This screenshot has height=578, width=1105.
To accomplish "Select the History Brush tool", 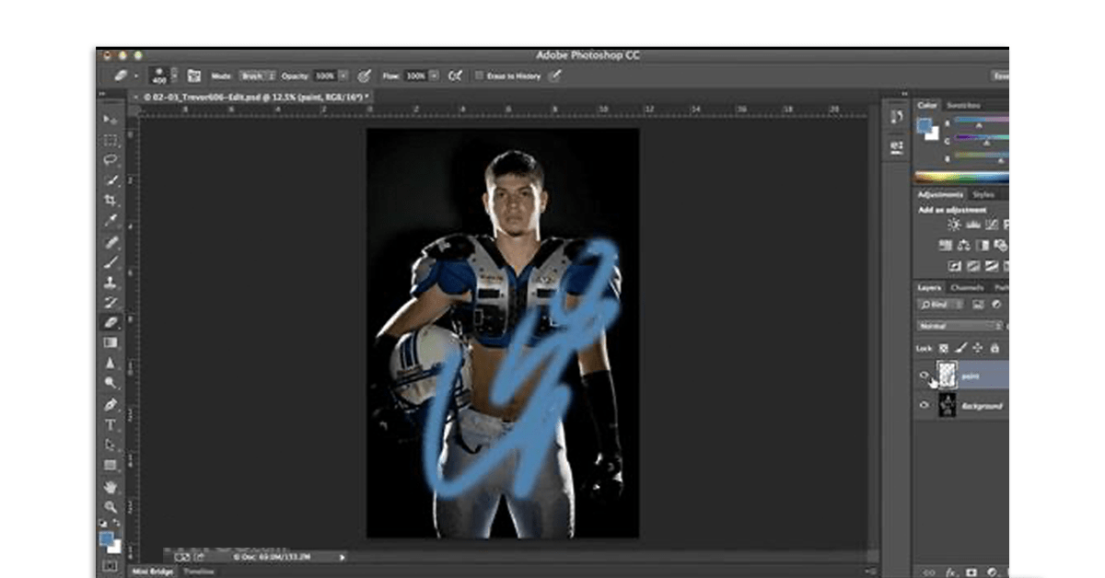I will click(x=110, y=303).
